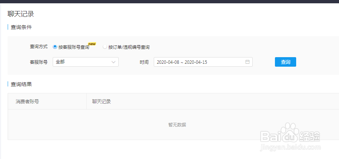Click the 聊天记录 column header
The height and width of the screenshot is (159, 339).
[101, 101]
